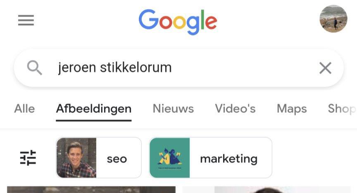Open the partially visible Shopping tab

tap(342, 109)
